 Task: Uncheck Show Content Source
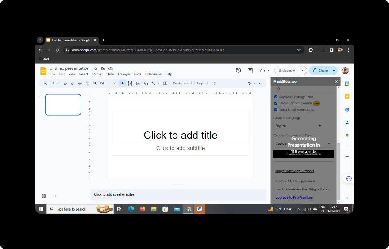(x=276, y=103)
